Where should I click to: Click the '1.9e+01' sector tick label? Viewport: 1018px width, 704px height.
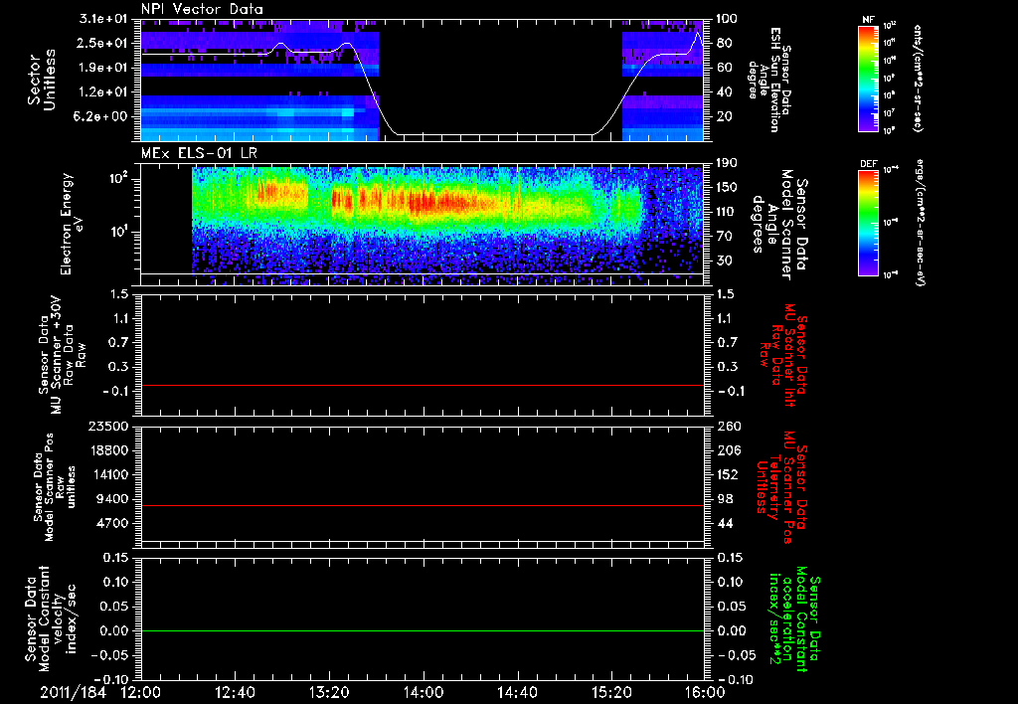[103, 68]
